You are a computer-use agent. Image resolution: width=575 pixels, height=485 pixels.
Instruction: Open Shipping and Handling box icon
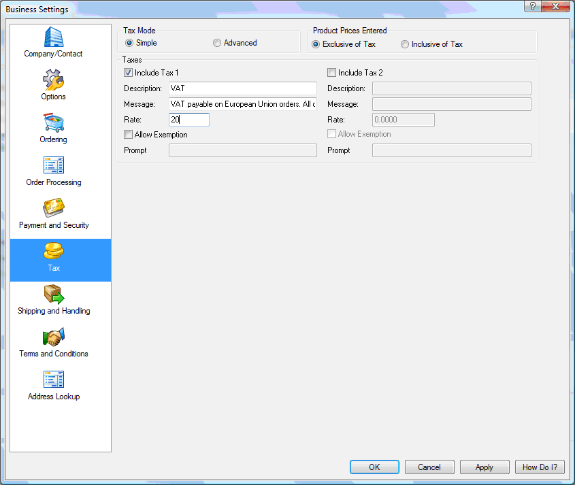point(53,294)
